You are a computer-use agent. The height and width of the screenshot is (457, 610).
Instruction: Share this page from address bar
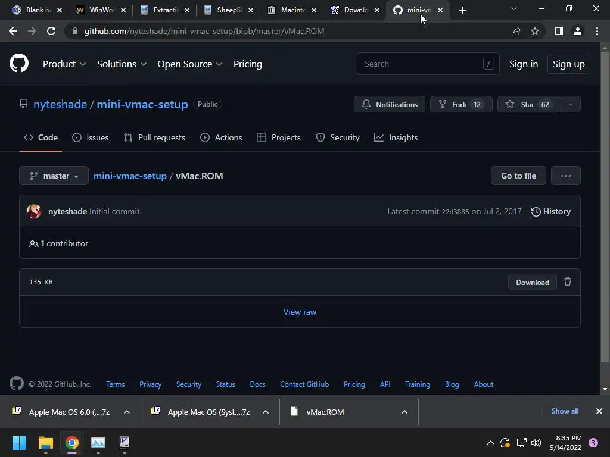point(516,31)
